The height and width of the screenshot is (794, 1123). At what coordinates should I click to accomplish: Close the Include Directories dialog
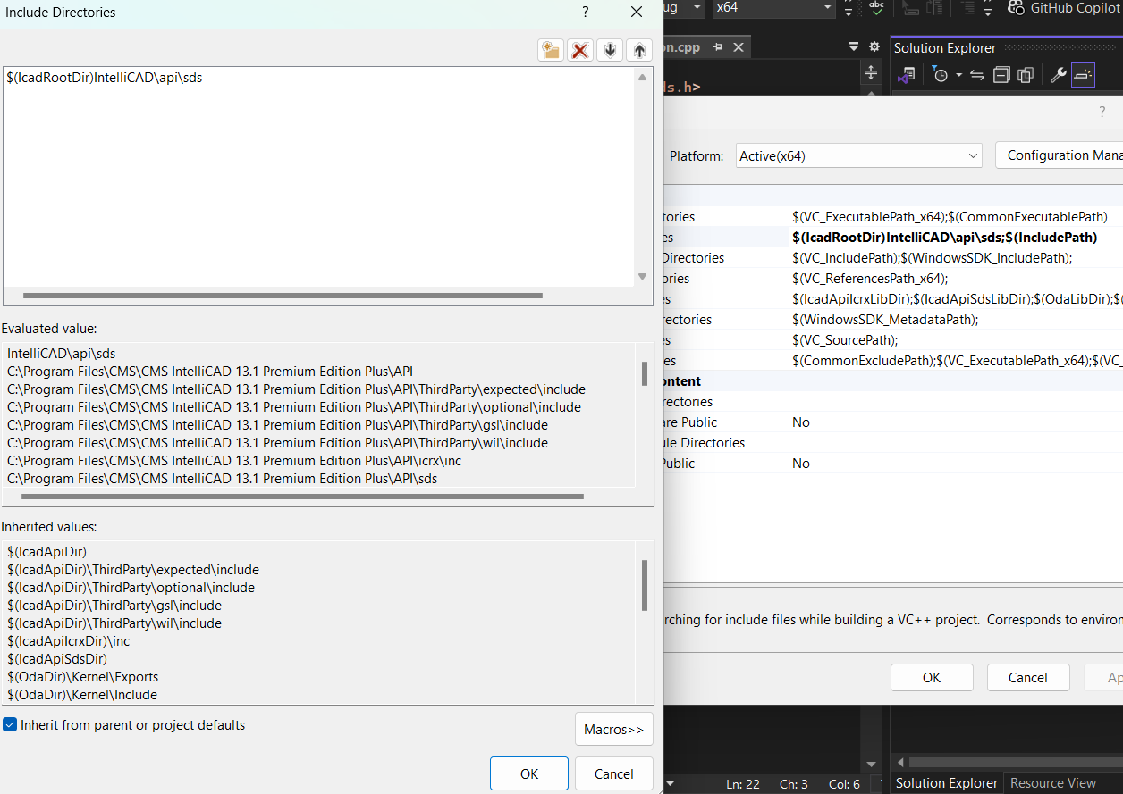(637, 13)
